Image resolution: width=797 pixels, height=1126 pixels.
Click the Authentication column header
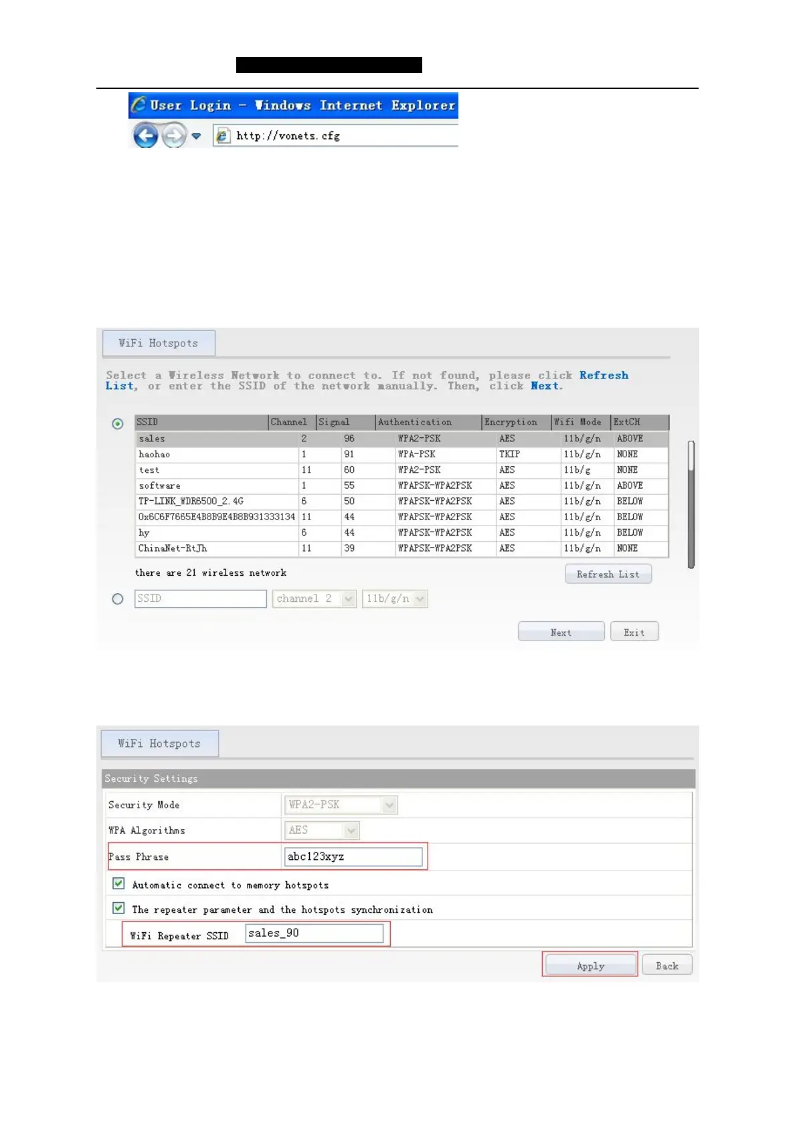pyautogui.click(x=428, y=422)
